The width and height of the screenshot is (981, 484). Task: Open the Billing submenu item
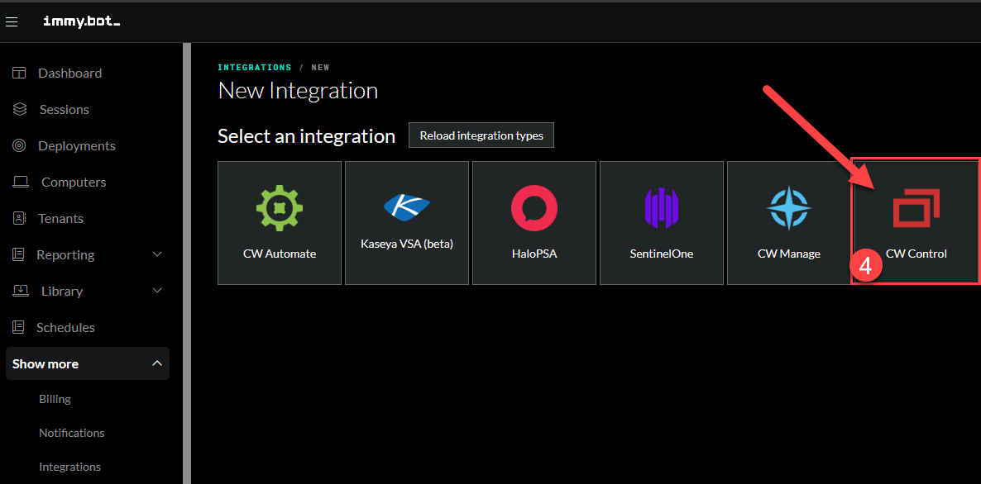pyautogui.click(x=55, y=399)
